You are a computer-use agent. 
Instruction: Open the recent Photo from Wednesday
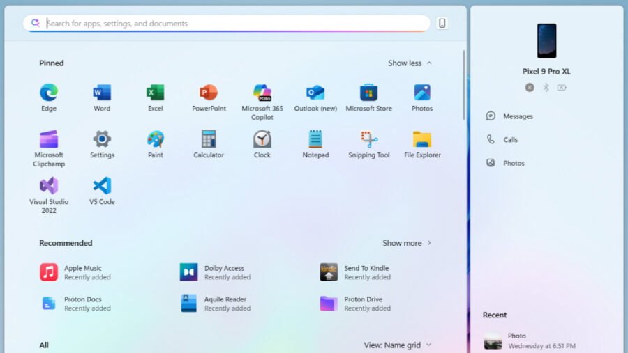click(530, 340)
